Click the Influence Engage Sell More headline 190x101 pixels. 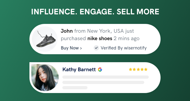coord(95,12)
